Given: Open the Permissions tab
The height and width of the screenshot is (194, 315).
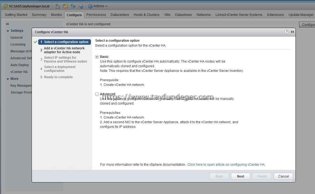Looking at the screenshot, I should (x=96, y=15).
